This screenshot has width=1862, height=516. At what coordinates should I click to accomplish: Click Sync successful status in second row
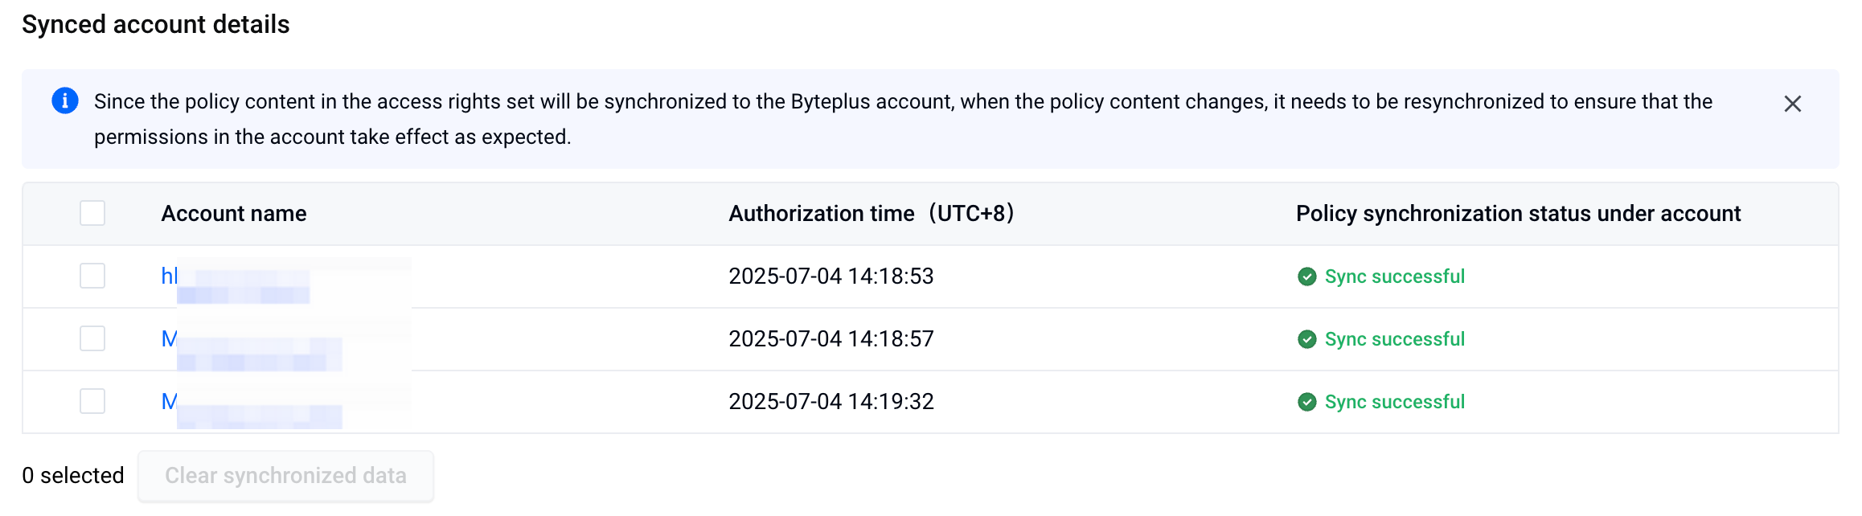pyautogui.click(x=1395, y=339)
